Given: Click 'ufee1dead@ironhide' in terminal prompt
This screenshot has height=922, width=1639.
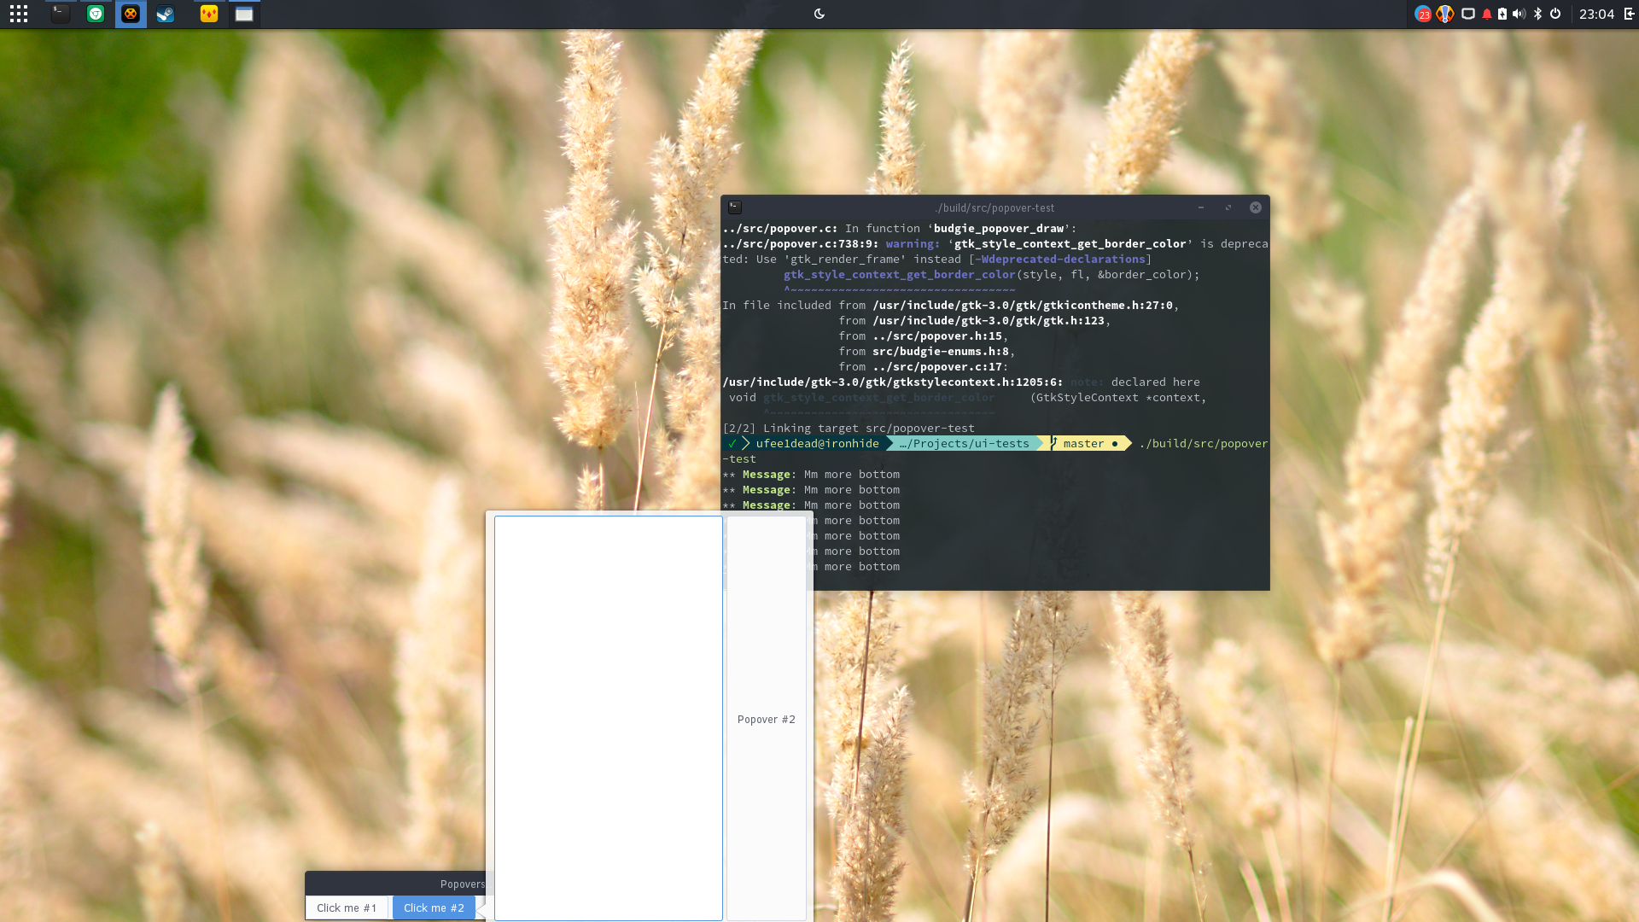Looking at the screenshot, I should [817, 443].
